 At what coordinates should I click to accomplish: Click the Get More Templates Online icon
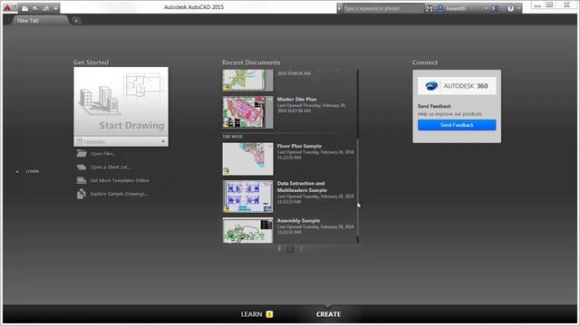click(x=82, y=180)
